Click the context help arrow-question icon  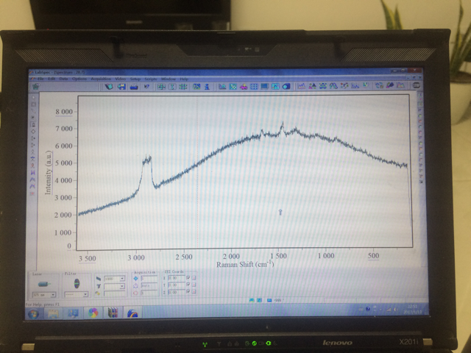coord(146,87)
